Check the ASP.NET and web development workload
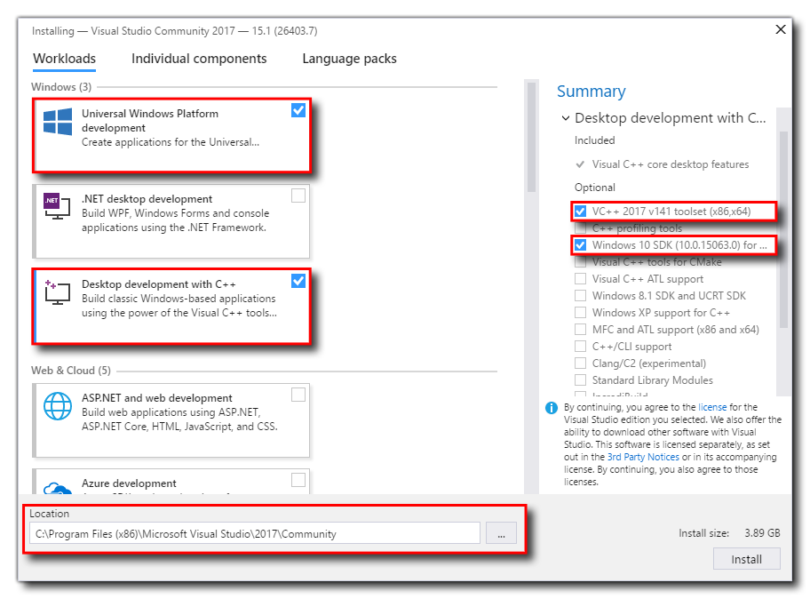Image resolution: width=810 pixels, height=599 pixels. [x=298, y=395]
